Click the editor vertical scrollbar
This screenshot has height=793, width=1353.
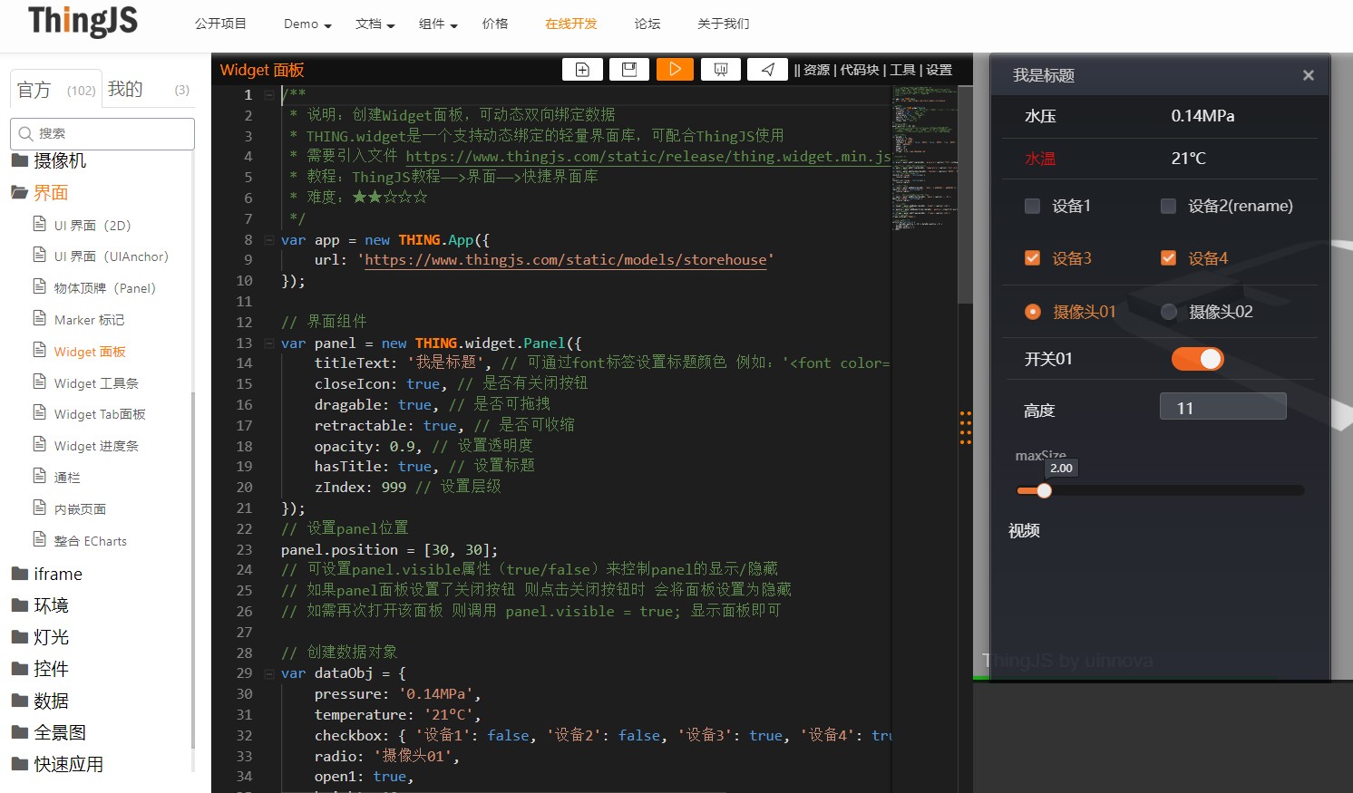(965, 195)
